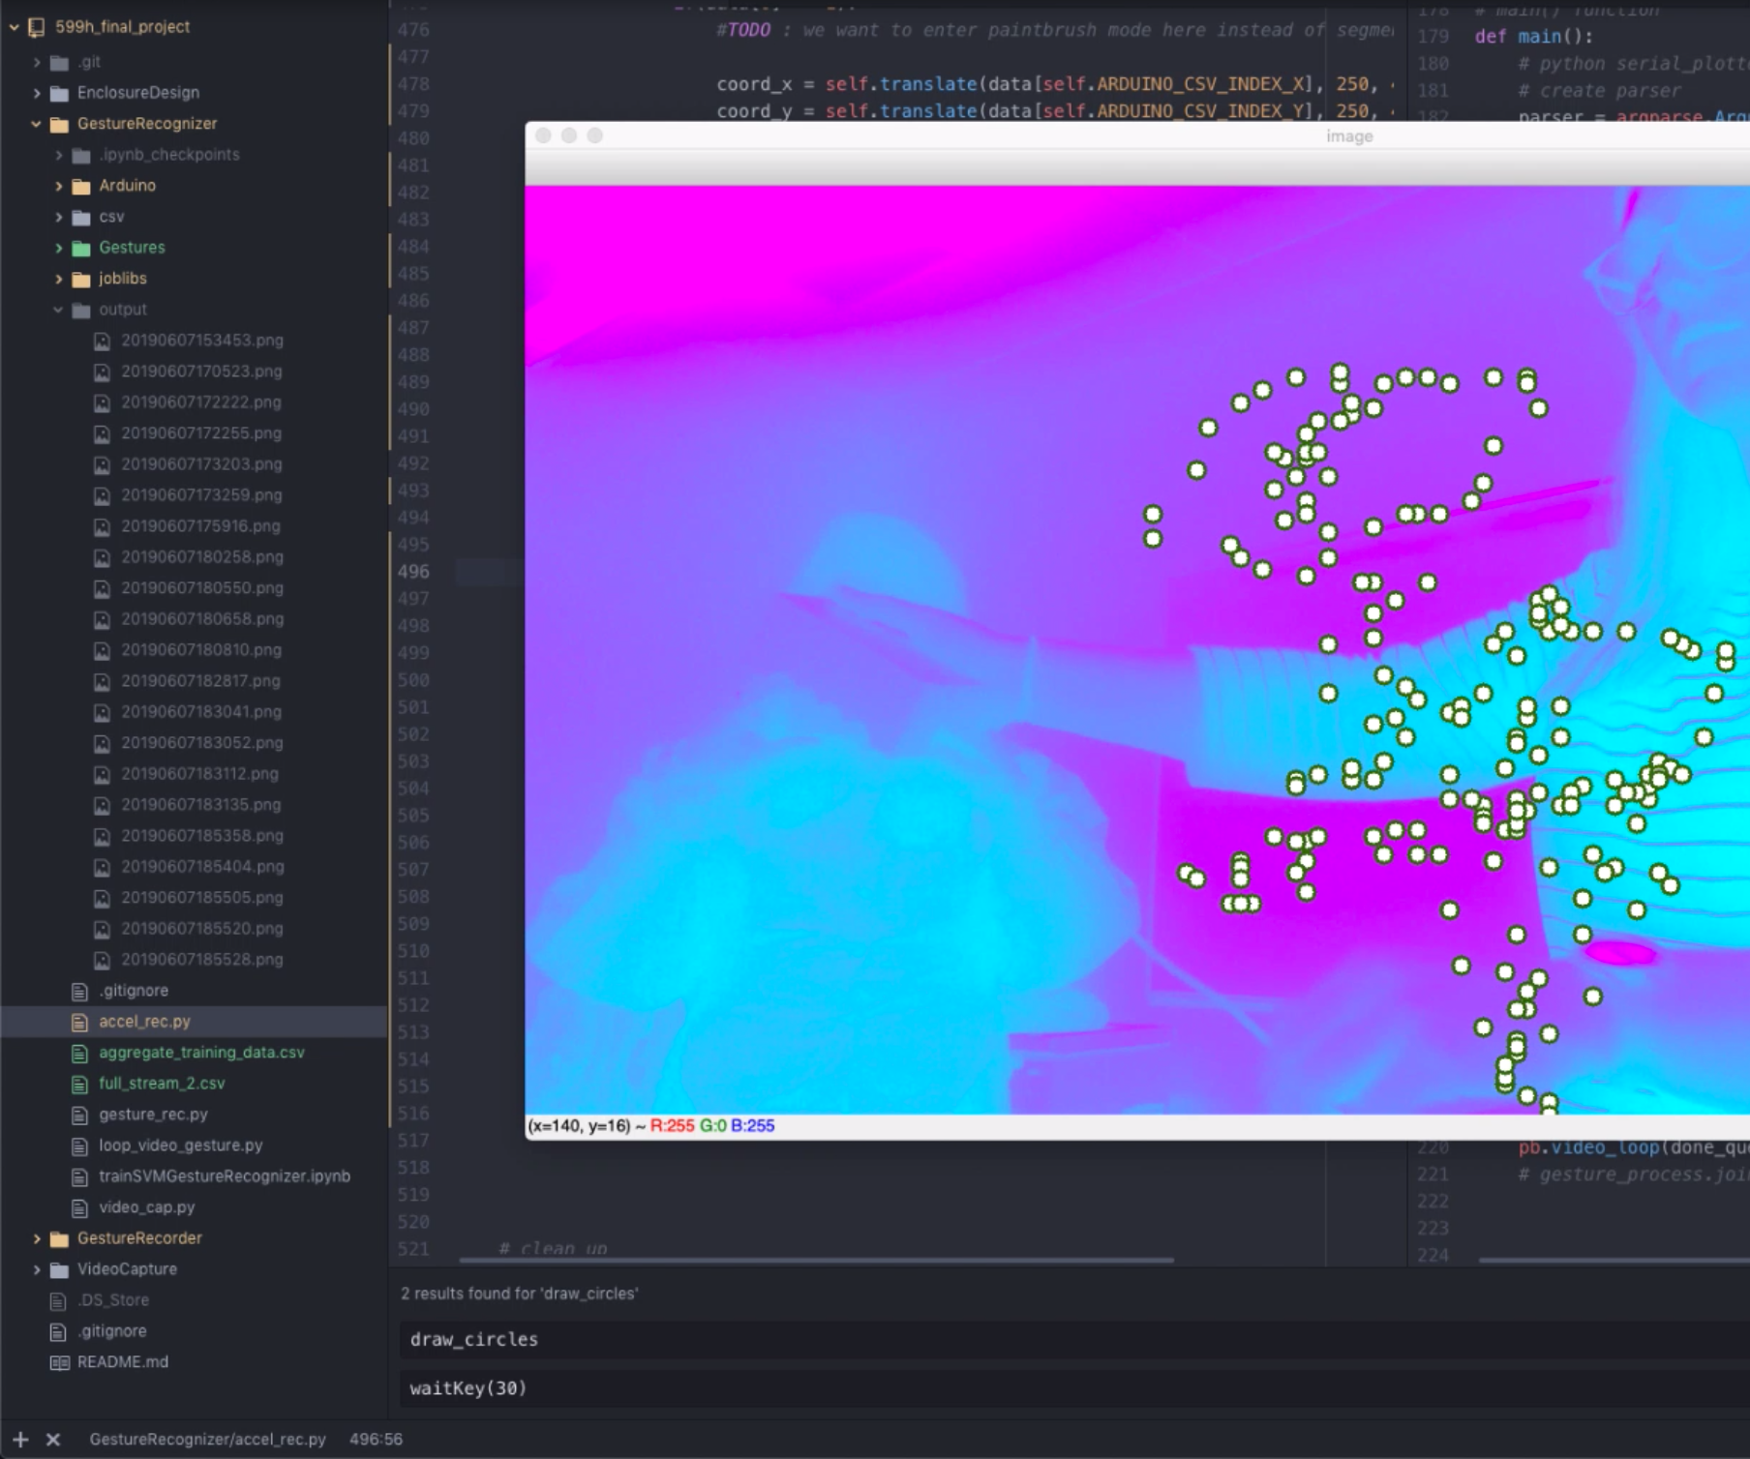Click the plus icon in status bar
The height and width of the screenshot is (1459, 1750).
click(20, 1440)
